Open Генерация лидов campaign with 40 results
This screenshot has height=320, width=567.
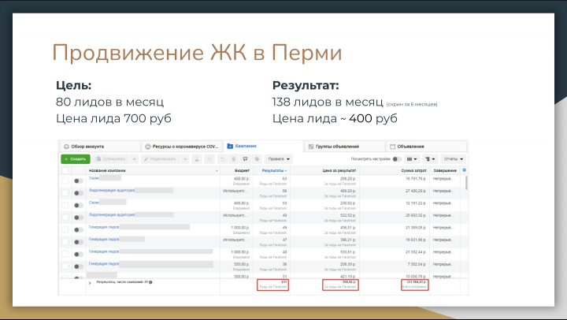pyautogui.click(x=104, y=251)
